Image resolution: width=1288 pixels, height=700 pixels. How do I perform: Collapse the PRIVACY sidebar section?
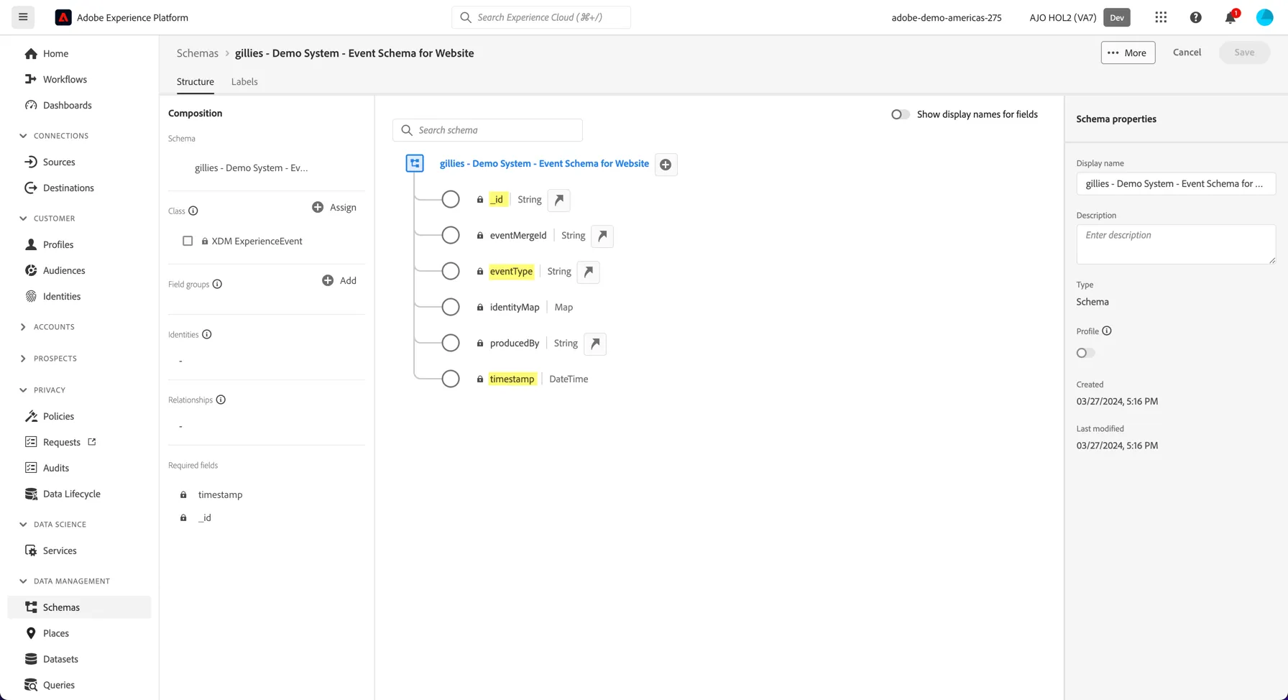23,390
